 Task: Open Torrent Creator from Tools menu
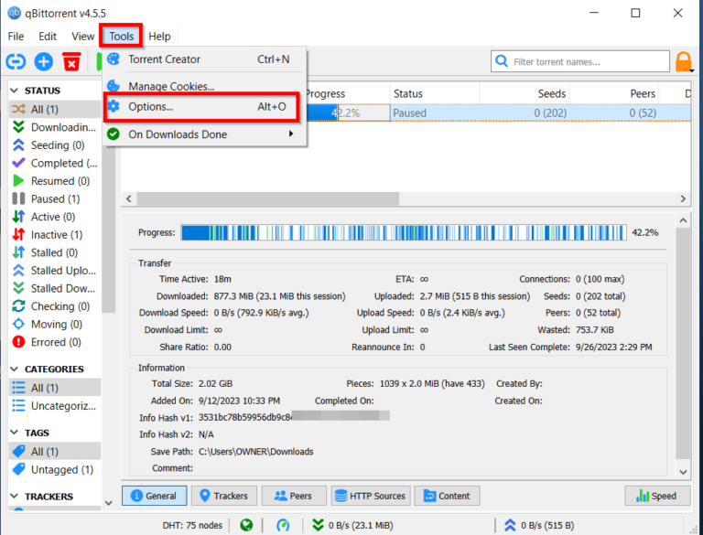205,59
